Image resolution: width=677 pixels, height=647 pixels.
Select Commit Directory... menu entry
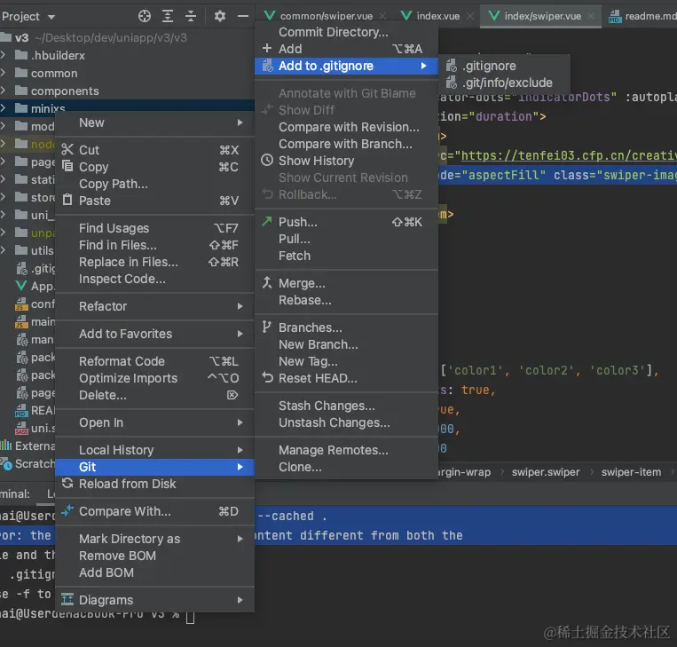346,32
